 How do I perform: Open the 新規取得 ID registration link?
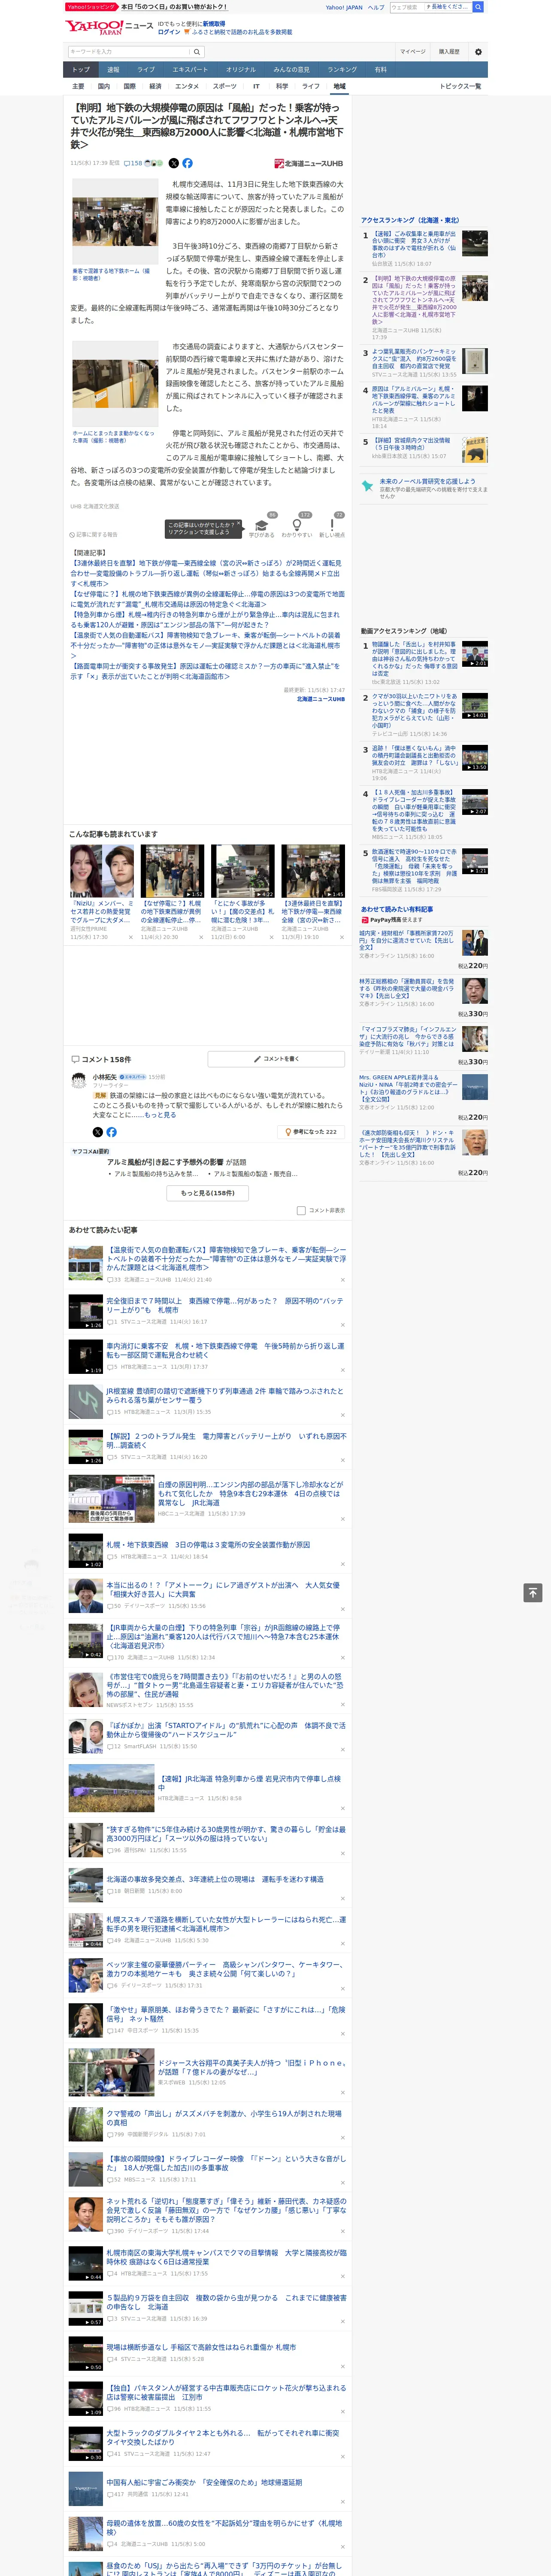(x=214, y=24)
